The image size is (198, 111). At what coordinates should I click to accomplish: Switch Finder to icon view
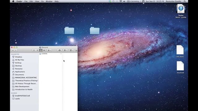[x=34, y=50]
